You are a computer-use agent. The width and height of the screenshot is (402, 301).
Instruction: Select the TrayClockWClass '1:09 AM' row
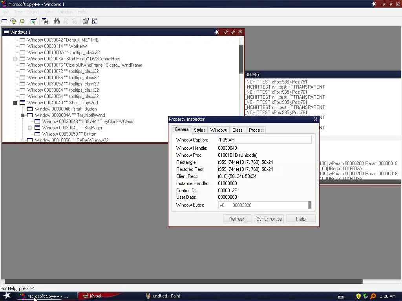pos(88,121)
